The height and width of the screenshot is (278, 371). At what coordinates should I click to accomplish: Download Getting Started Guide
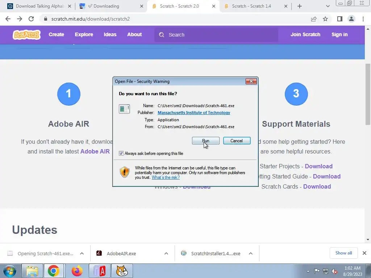(x=326, y=176)
